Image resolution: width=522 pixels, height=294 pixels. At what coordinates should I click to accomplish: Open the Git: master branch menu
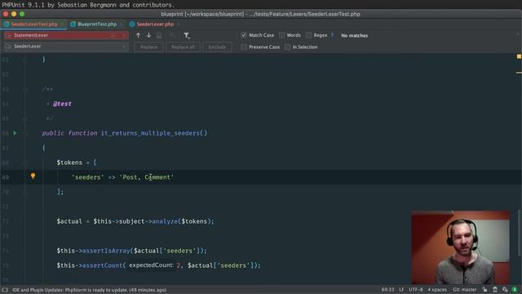[x=465, y=290]
